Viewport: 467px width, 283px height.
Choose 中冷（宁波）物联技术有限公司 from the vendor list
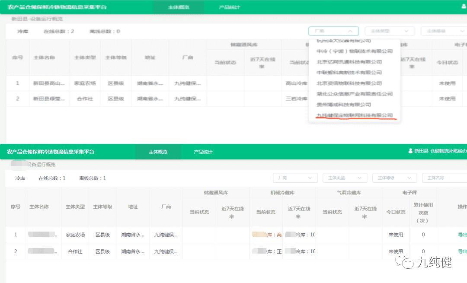click(355, 51)
